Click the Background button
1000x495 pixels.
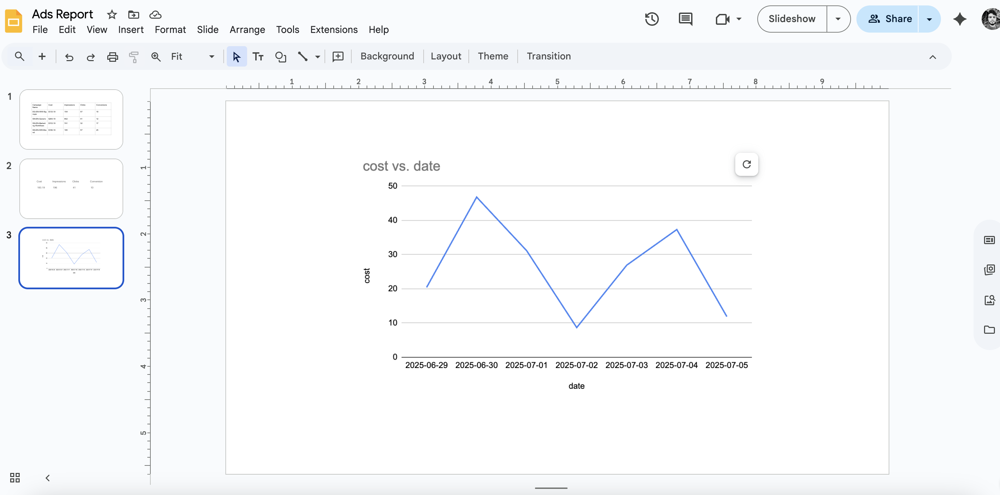click(x=387, y=56)
